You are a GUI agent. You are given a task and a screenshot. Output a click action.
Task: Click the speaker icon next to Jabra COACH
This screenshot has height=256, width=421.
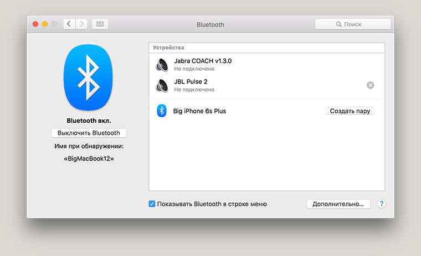tap(162, 65)
